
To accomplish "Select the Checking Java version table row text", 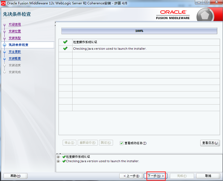I will pos(110,49).
